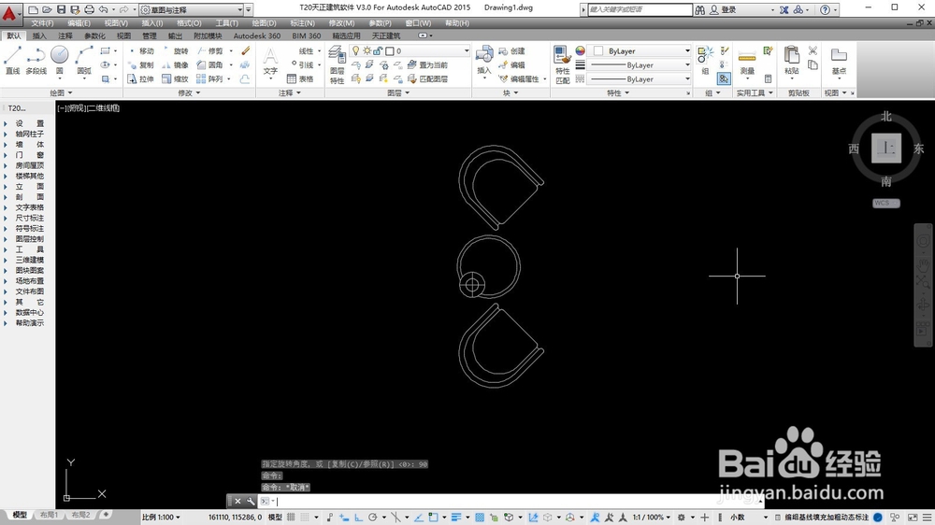Click the Match Properties (特性匹配) icon
The height and width of the screenshot is (525, 935).
click(562, 64)
